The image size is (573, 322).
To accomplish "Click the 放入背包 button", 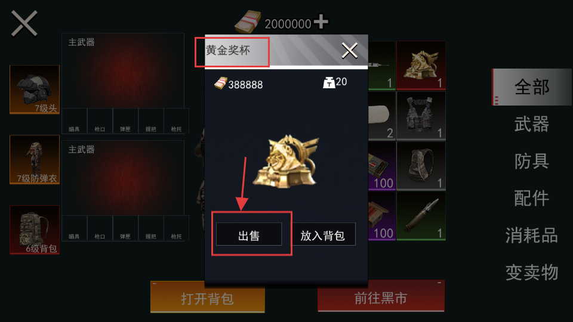I will point(323,234).
